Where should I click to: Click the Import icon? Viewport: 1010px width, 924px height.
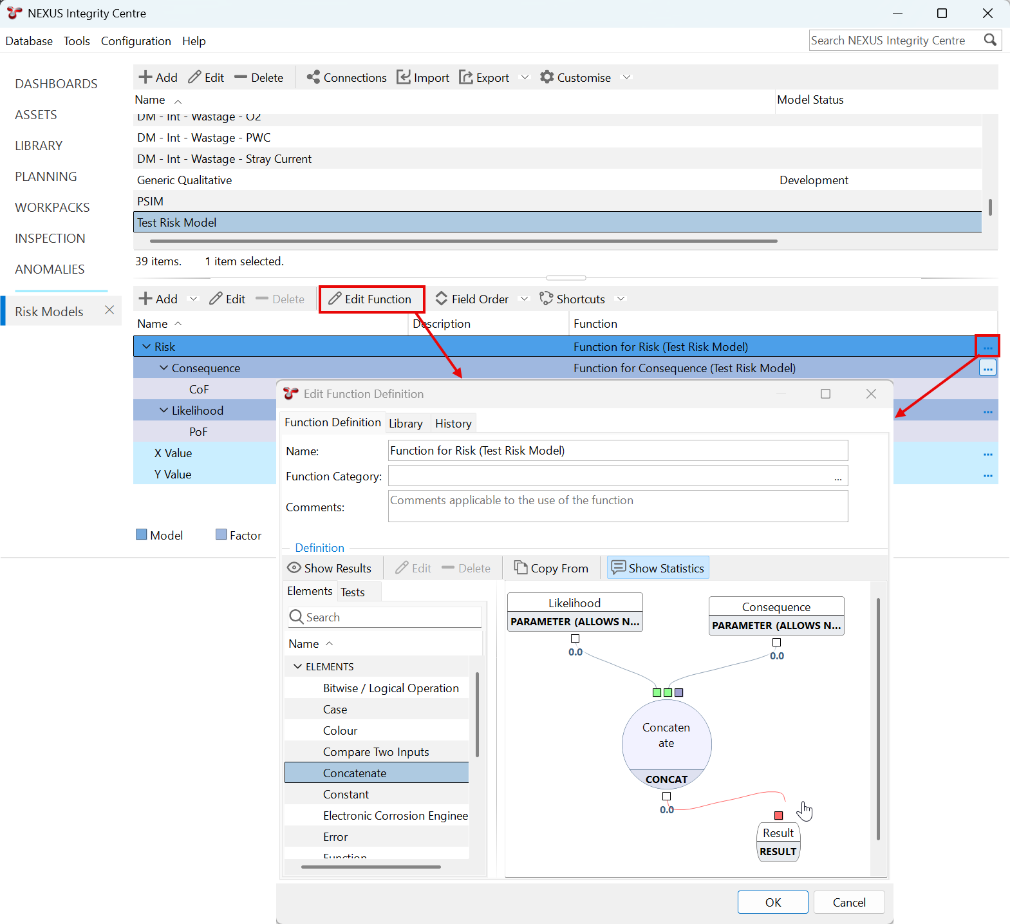point(404,77)
